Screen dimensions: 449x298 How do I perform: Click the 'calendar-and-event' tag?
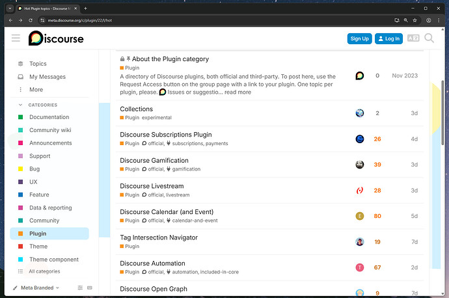tap(195, 221)
